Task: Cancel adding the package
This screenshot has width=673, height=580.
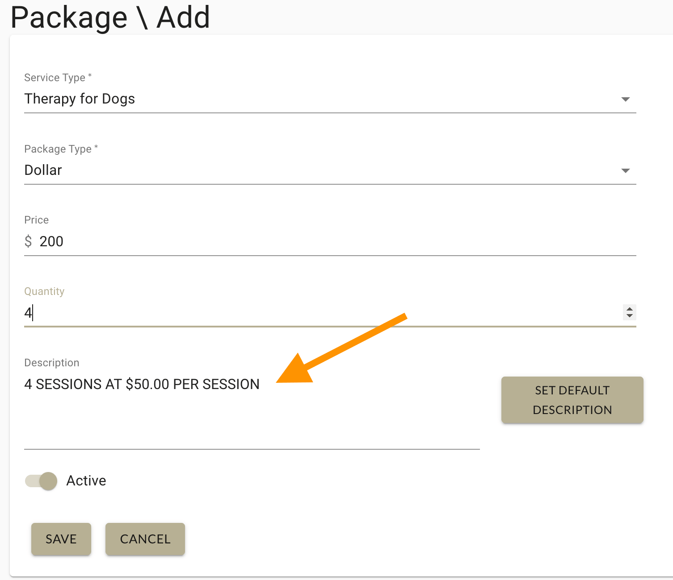Action: point(145,539)
